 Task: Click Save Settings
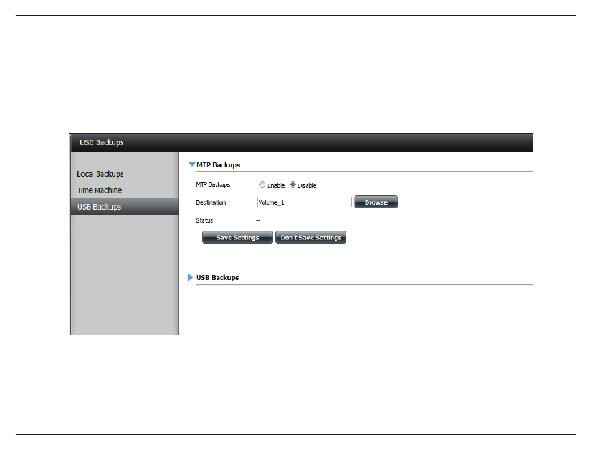click(237, 238)
